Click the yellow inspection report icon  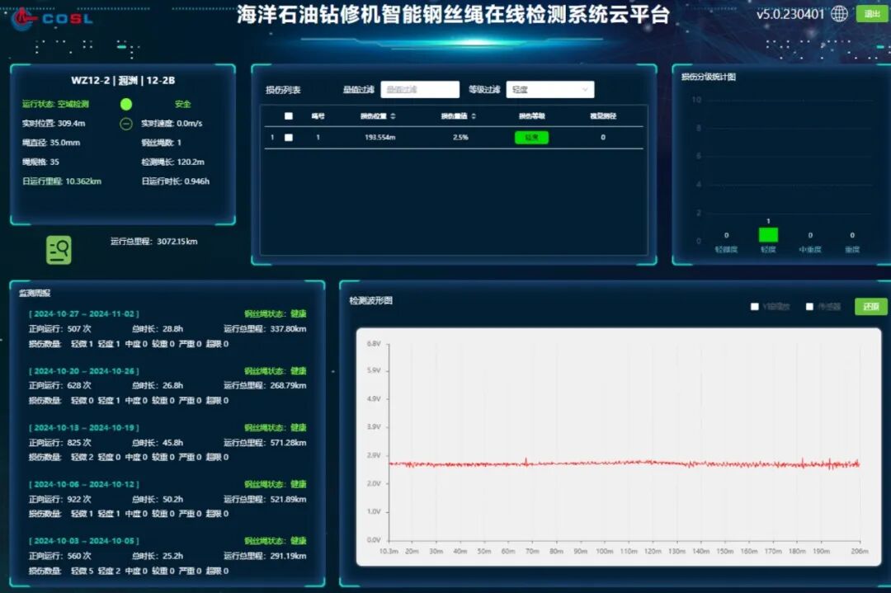(58, 249)
